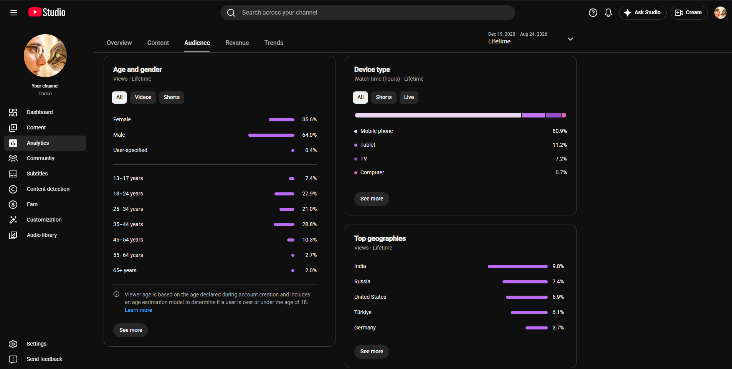Expand the Lifetime date range dropdown
The width and height of the screenshot is (732, 369).
[x=531, y=38]
